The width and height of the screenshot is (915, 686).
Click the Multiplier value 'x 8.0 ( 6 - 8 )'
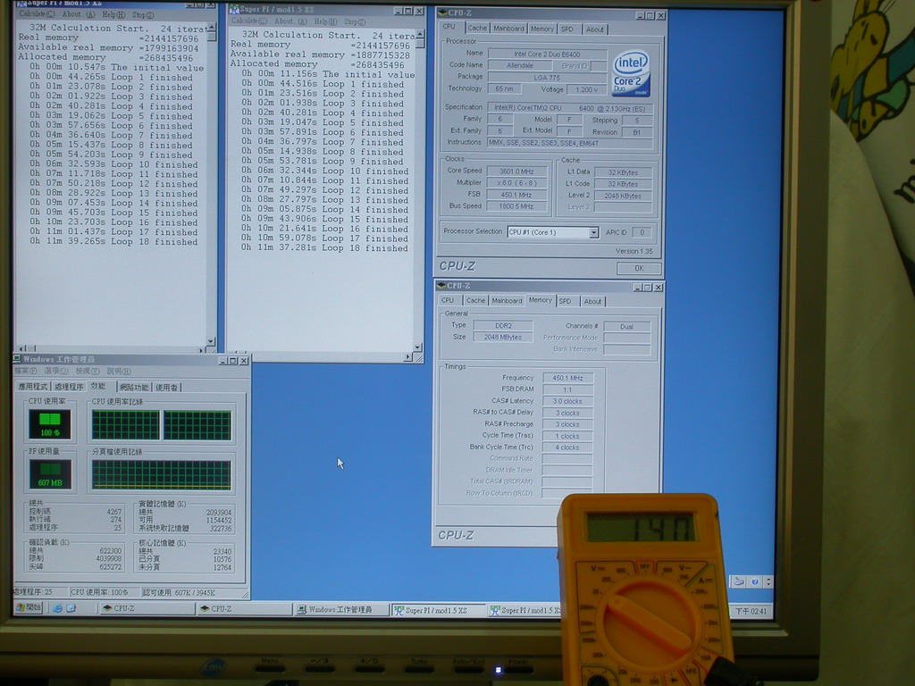(x=517, y=182)
